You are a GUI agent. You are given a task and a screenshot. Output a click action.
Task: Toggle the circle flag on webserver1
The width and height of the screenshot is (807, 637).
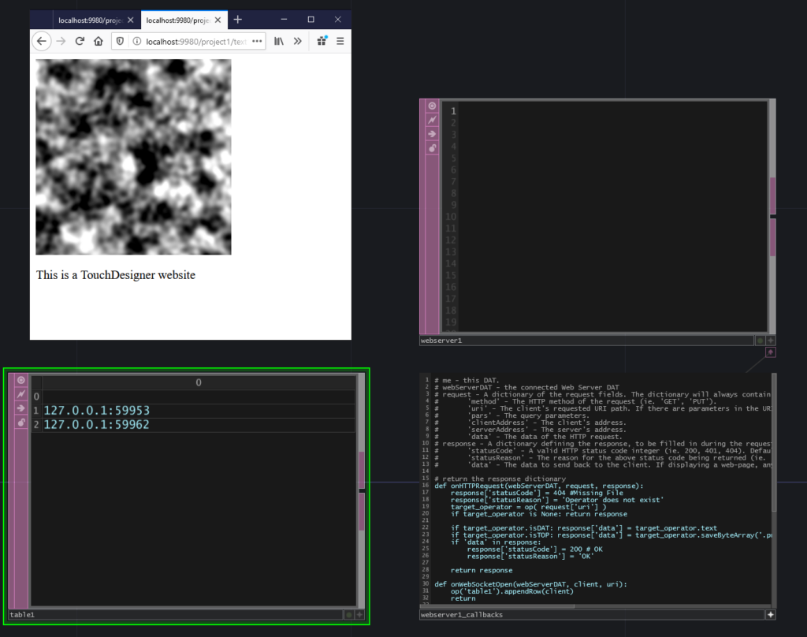pyautogui.click(x=433, y=106)
